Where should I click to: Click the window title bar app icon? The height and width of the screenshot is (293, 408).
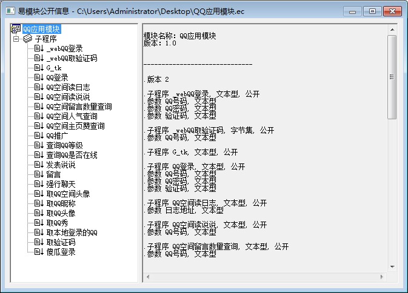[x=10, y=11]
